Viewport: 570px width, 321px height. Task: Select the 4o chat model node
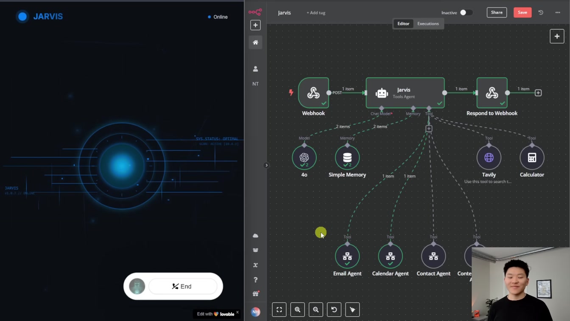coord(304,158)
